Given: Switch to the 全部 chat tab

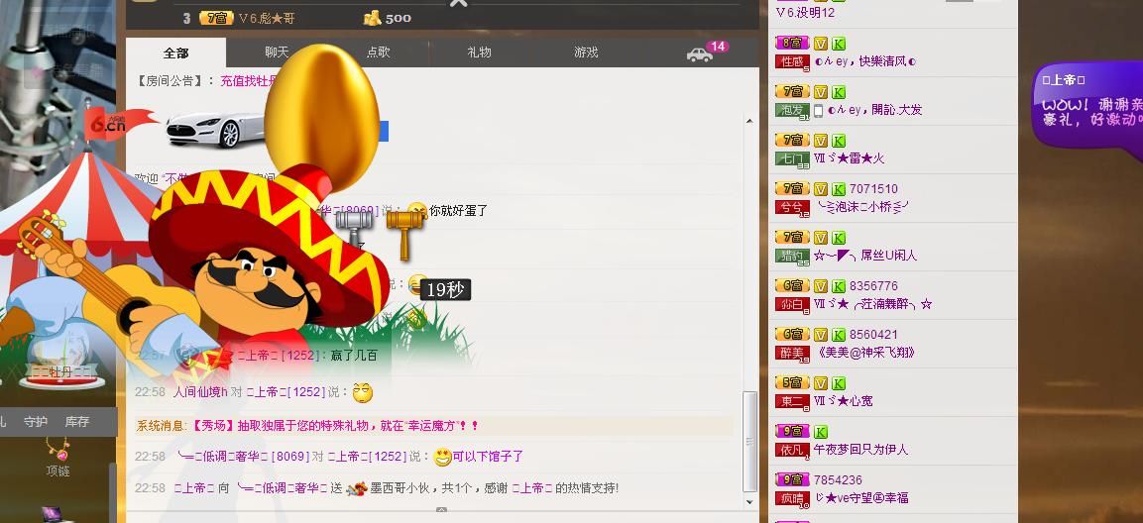Looking at the screenshot, I should coord(175,52).
